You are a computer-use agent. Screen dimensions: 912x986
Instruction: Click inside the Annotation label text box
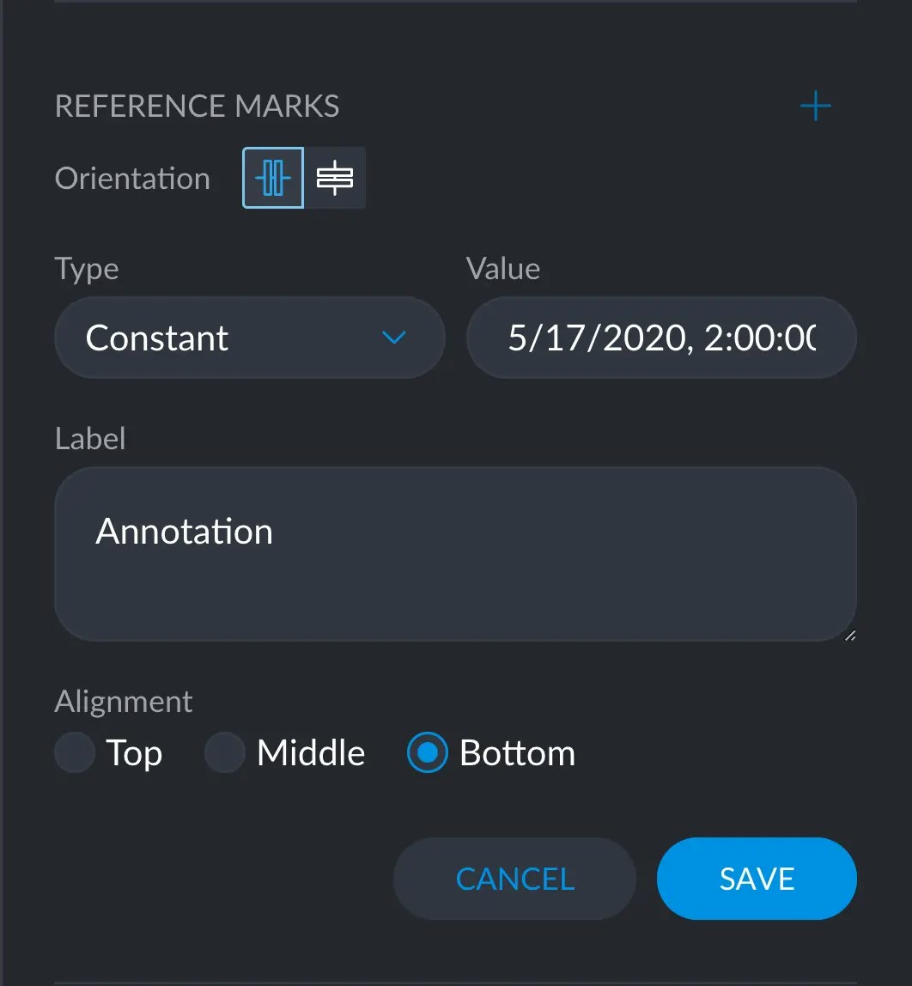[x=455, y=554]
